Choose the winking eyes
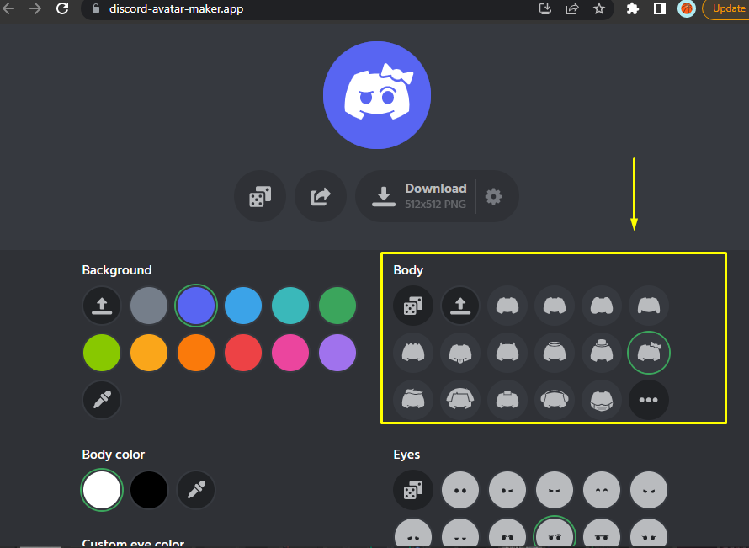 pyautogui.click(x=507, y=490)
